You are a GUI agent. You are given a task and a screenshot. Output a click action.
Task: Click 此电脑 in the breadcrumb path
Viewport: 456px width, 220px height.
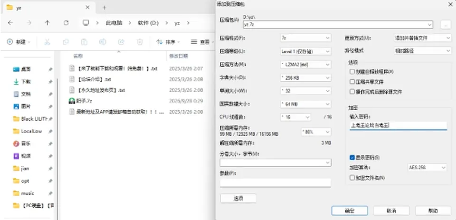point(114,23)
